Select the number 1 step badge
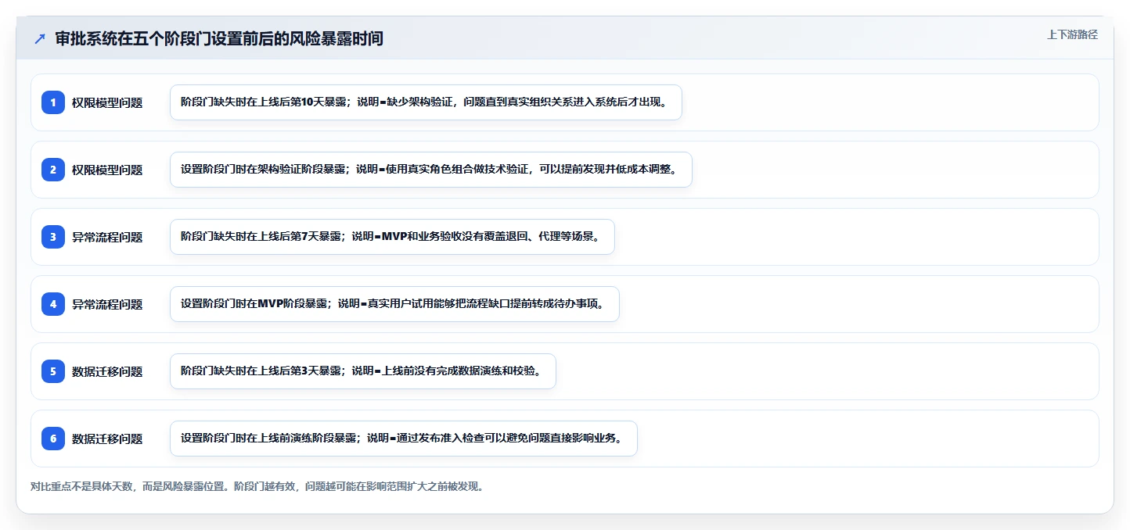This screenshot has height=530, width=1130. click(x=53, y=102)
